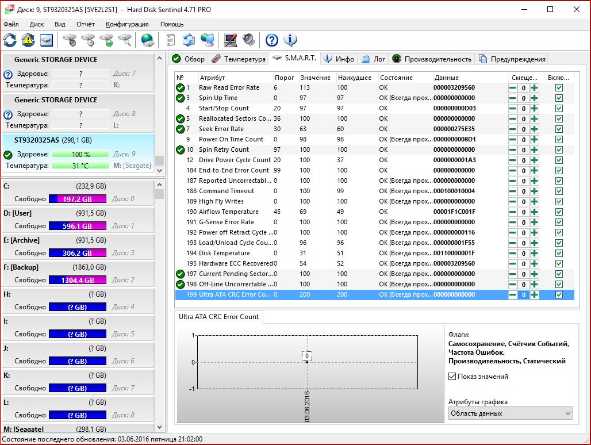This screenshot has height=445, width=591.
Task: Click the disk icon with clock
Action: tap(88, 40)
